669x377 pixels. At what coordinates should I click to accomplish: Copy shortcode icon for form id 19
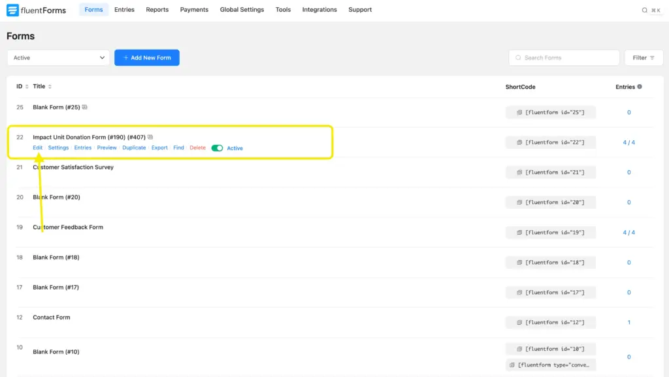(520, 232)
